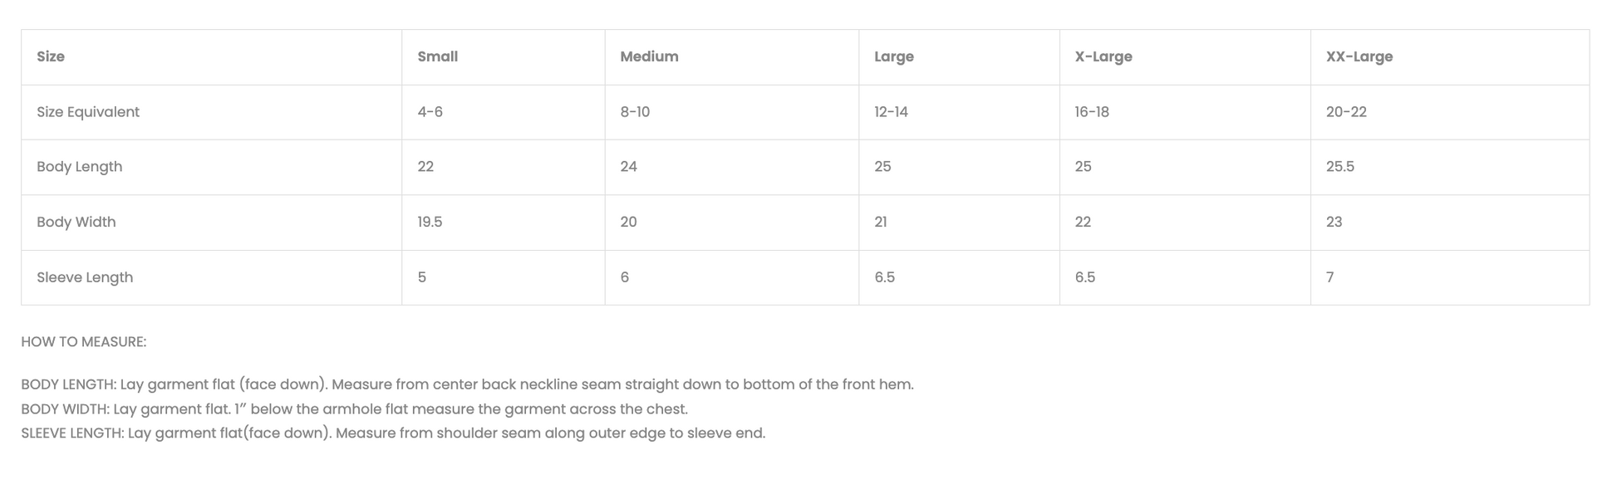Select the Sleeve Length row label
Image resolution: width=1617 pixels, height=494 pixels.
[x=85, y=277]
